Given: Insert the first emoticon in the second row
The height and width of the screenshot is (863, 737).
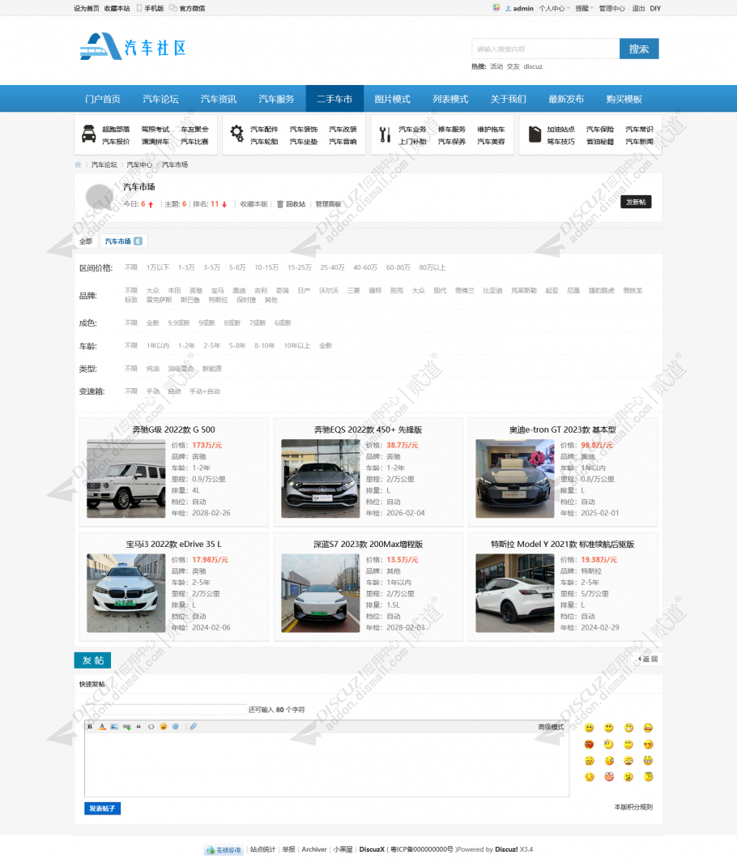Looking at the screenshot, I should 590,744.
